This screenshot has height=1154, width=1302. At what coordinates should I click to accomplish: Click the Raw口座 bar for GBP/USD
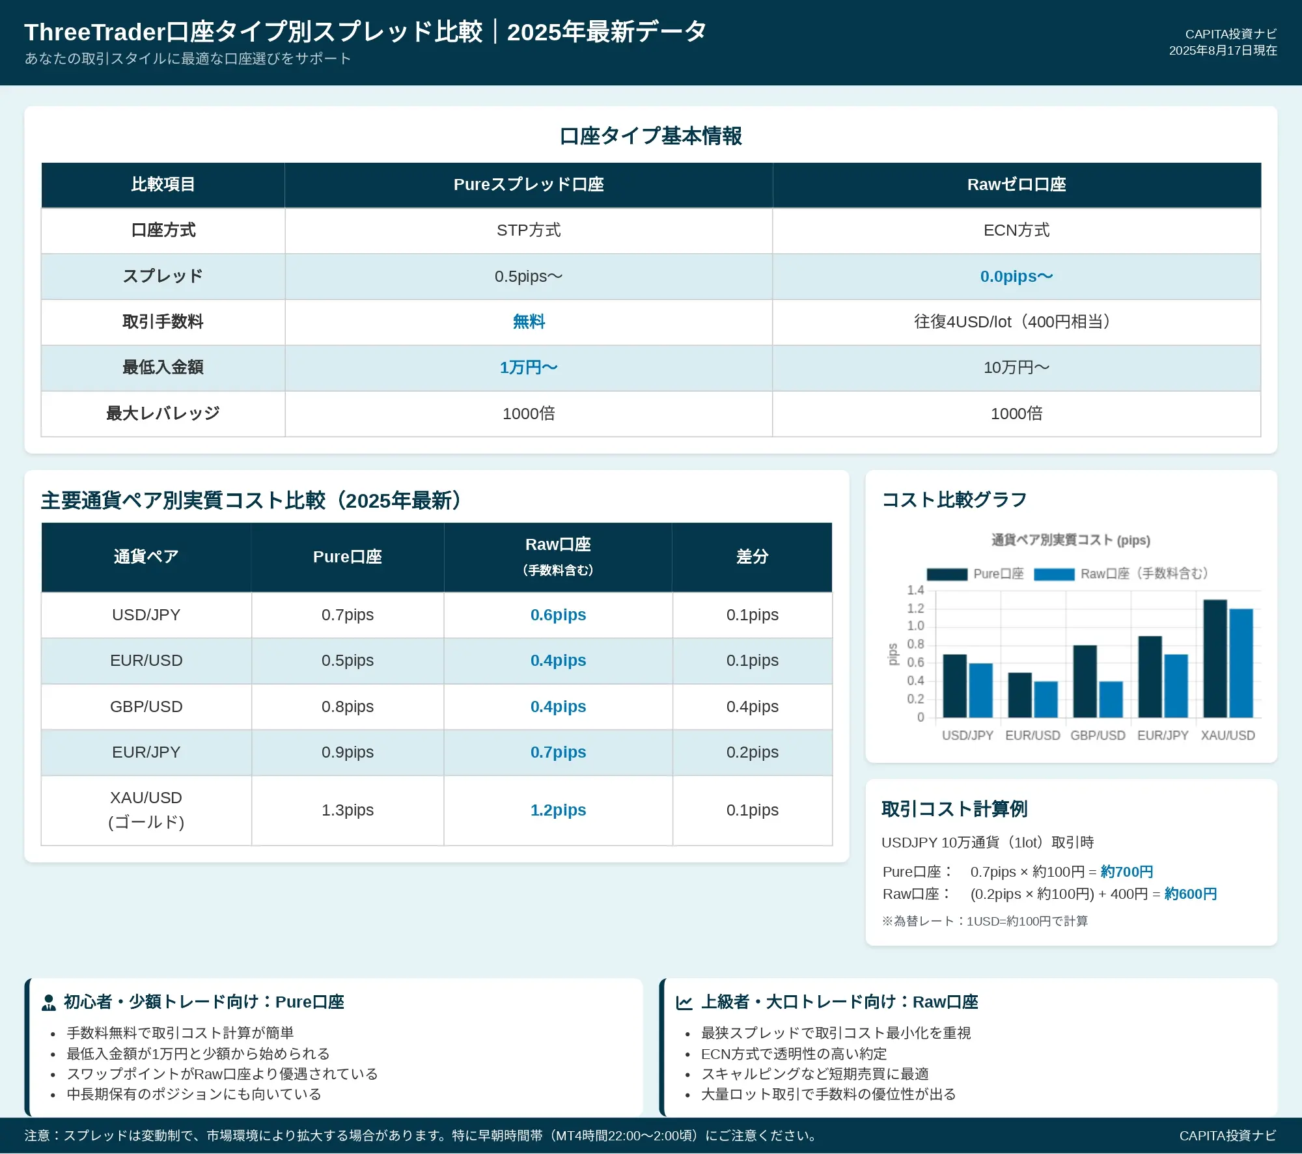pos(1111,700)
